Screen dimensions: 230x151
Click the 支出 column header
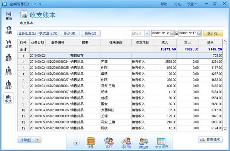pyautogui.click(x=187, y=43)
